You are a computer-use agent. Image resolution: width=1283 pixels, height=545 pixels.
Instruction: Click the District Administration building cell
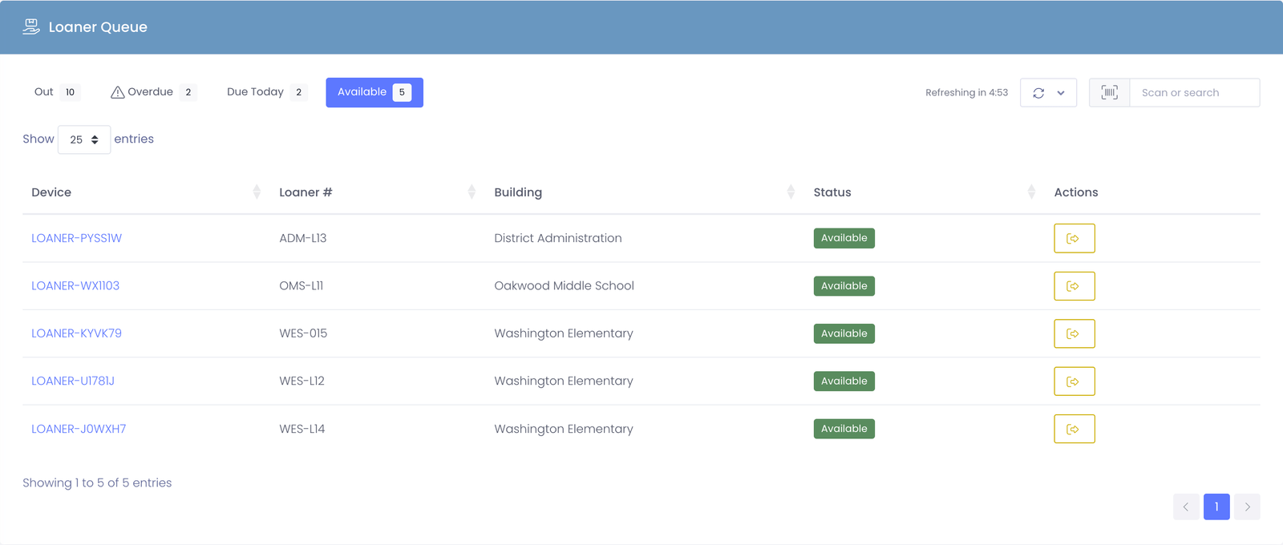point(558,238)
